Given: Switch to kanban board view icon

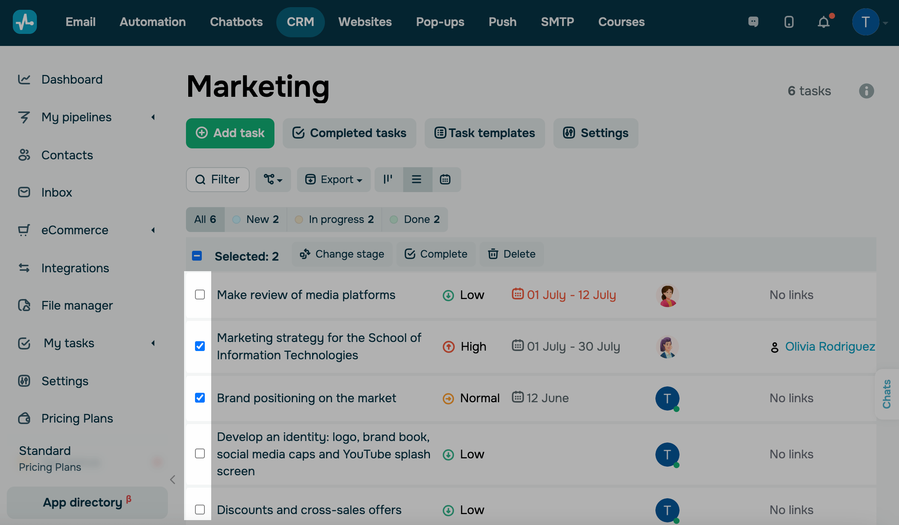Looking at the screenshot, I should click(x=388, y=179).
